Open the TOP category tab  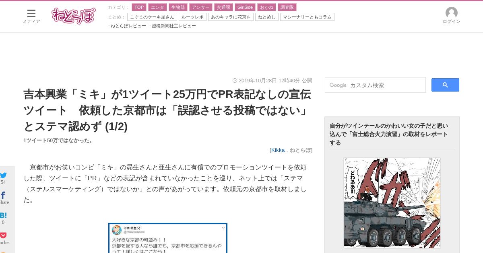139,7
